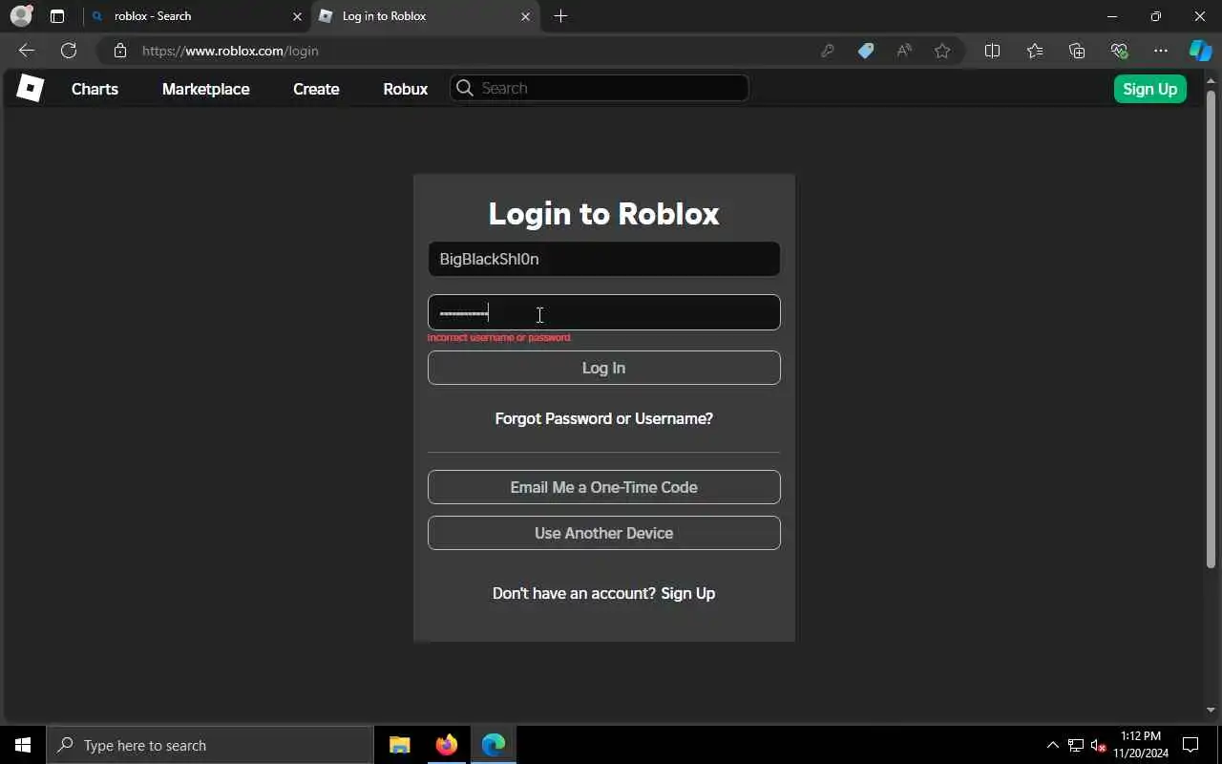Open the muted volume tray icon

tap(1099, 745)
